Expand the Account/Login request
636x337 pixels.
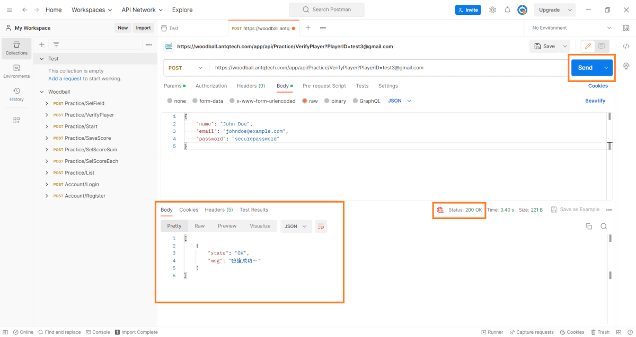pyautogui.click(x=47, y=184)
